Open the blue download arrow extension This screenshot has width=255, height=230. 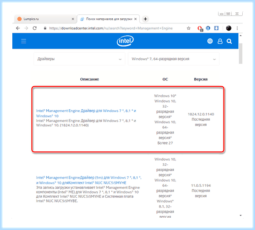point(216,28)
